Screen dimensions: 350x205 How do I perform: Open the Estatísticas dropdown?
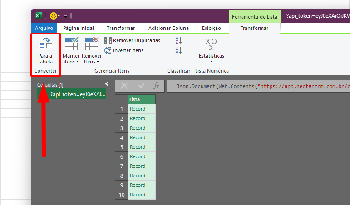pyautogui.click(x=212, y=51)
